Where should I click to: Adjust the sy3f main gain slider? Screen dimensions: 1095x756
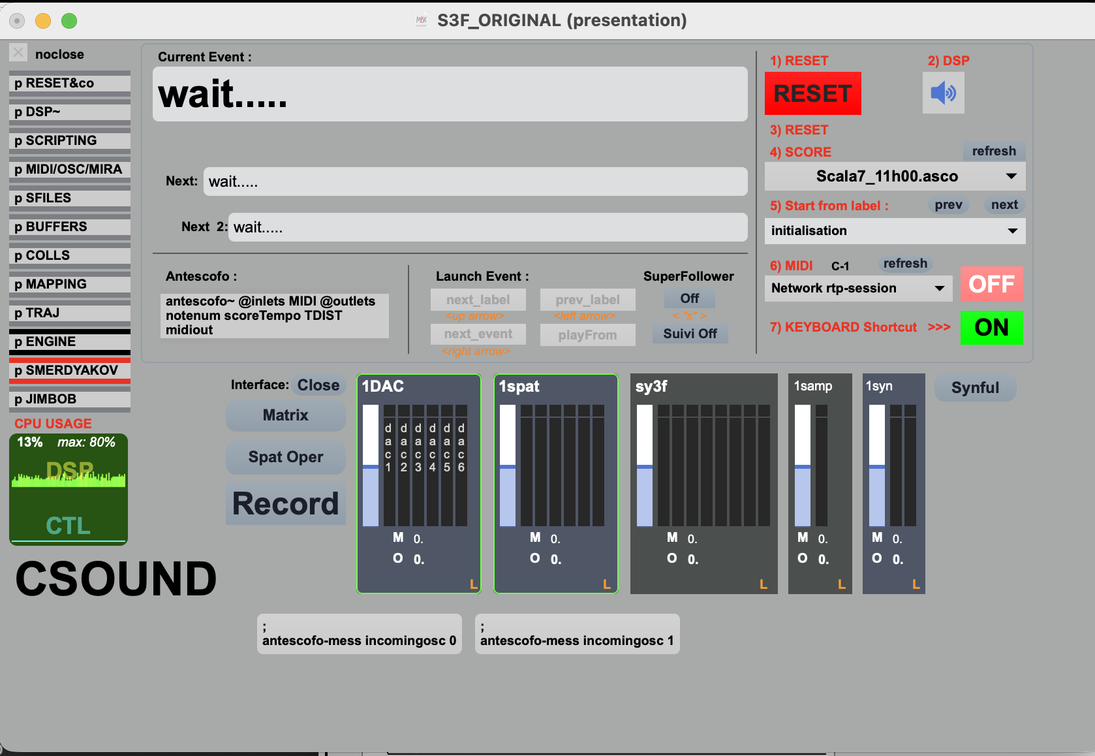point(645,465)
